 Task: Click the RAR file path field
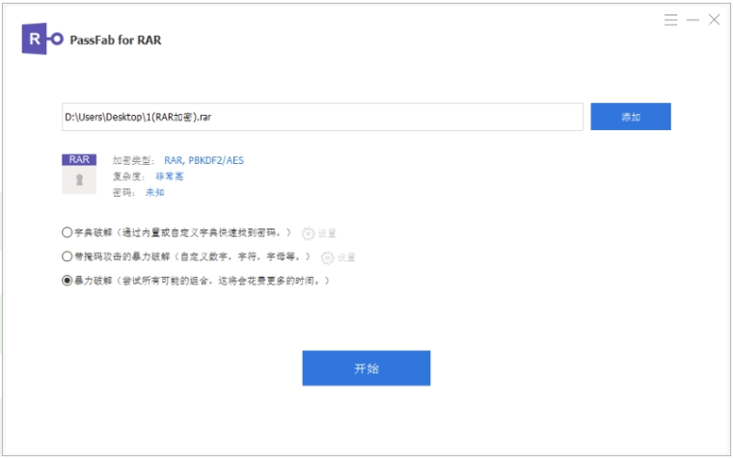pos(322,117)
